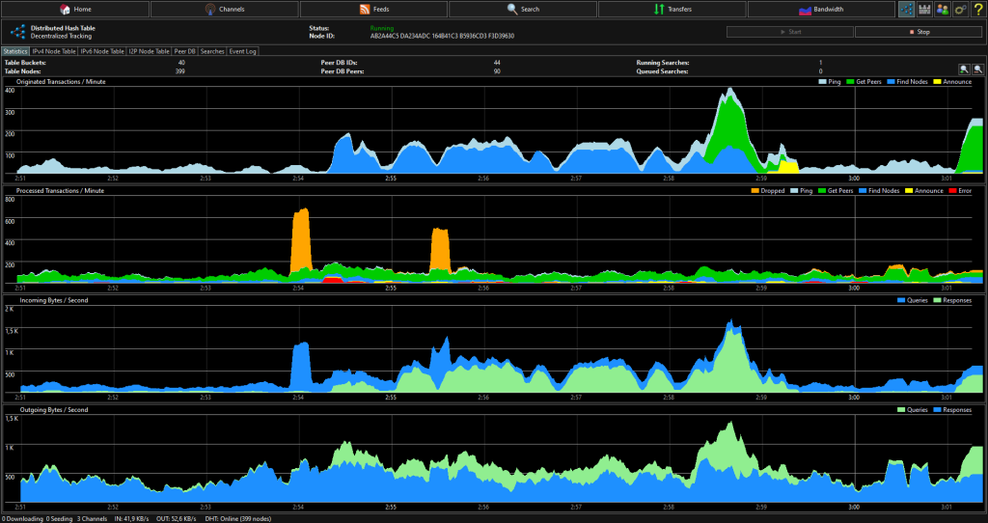Screen dimensions: 988x523
Task: Stop the DHT with Stop button
Action: click(x=919, y=32)
